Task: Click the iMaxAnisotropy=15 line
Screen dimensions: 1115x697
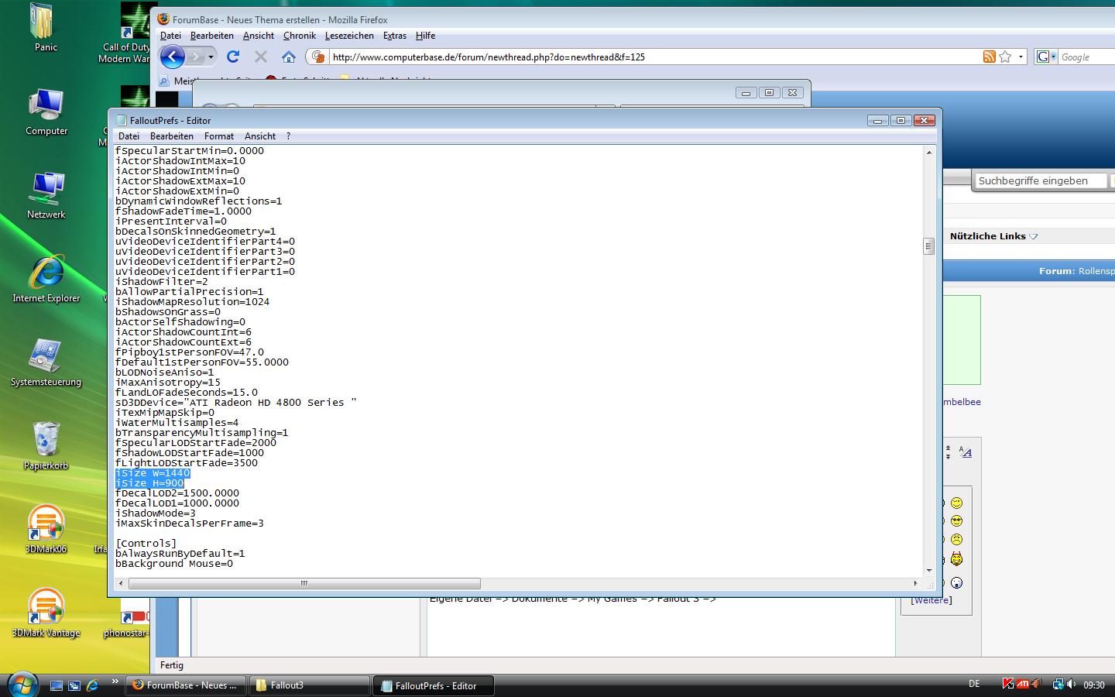Action: pyautogui.click(x=168, y=383)
